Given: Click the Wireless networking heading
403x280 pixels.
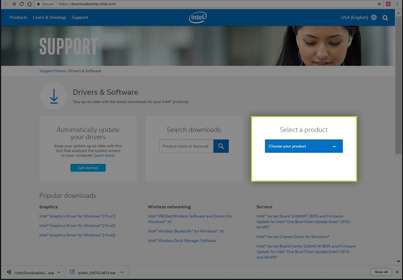Looking at the screenshot, I should (x=169, y=207).
